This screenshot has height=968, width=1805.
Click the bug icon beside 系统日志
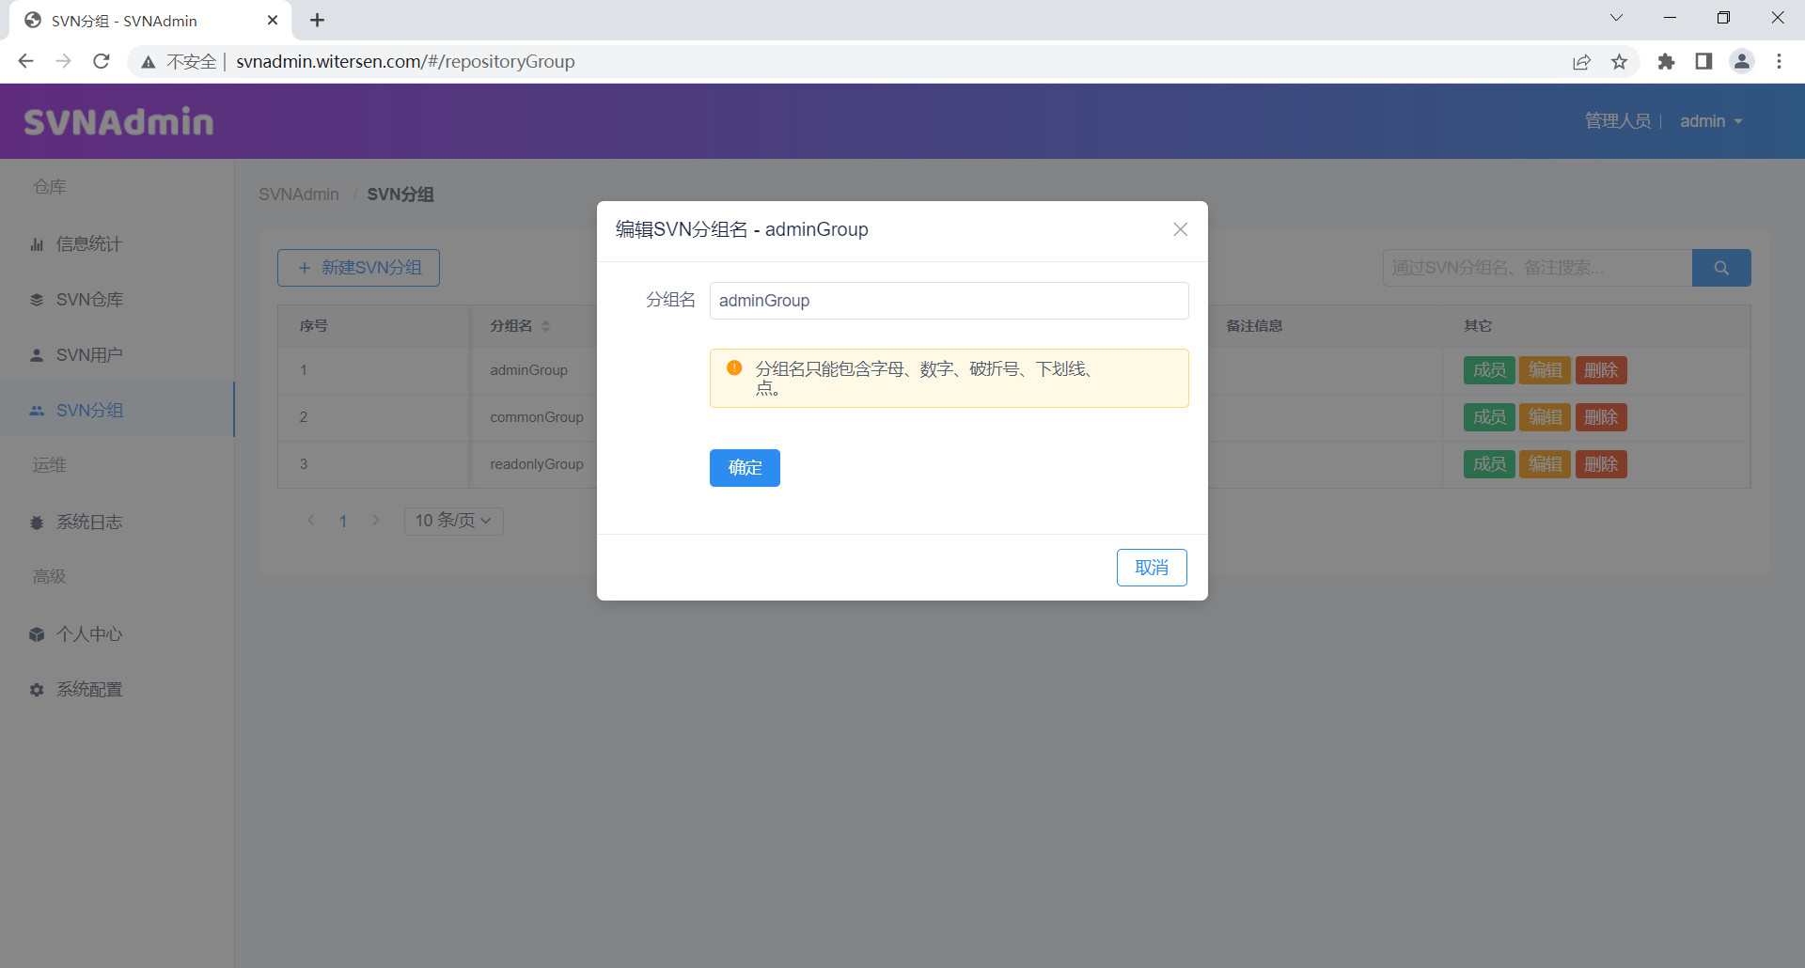point(37,523)
